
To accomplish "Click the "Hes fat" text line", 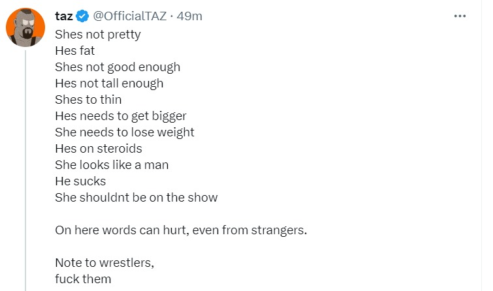I will (x=75, y=50).
